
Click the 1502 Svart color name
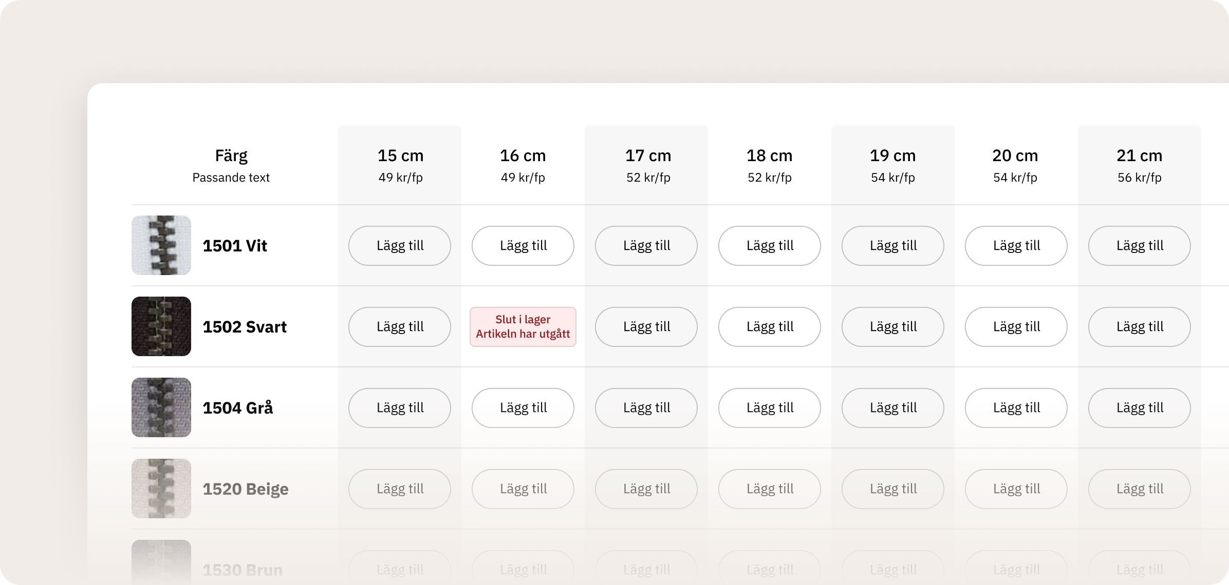[x=245, y=327]
